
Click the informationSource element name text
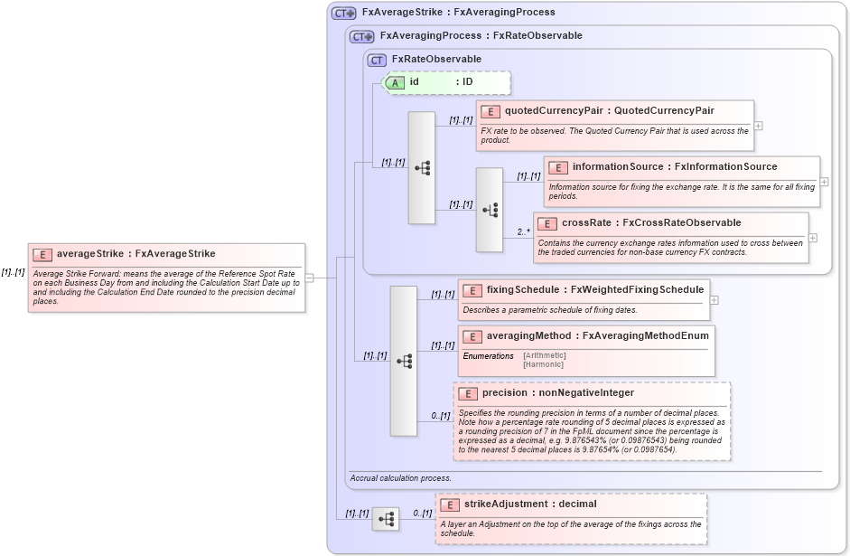(x=620, y=166)
